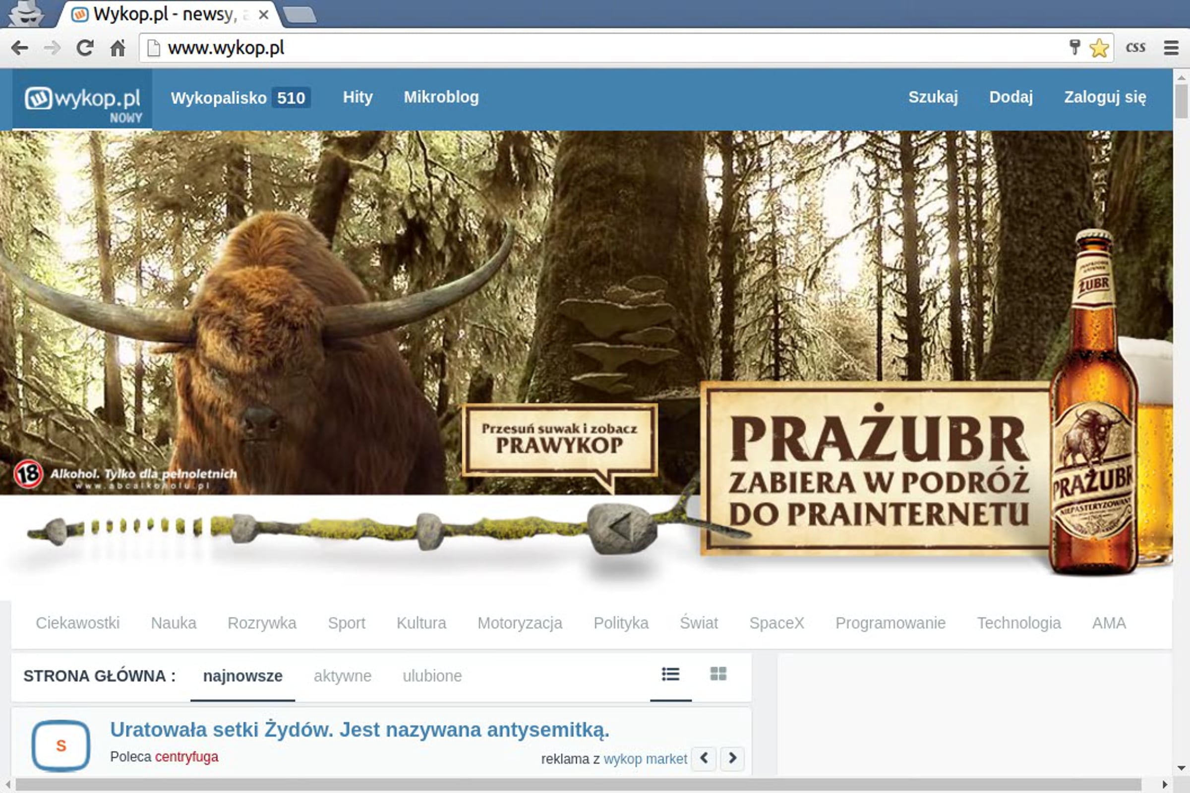This screenshot has width=1190, height=793.
Task: Show next wykop market ad
Action: coord(732,758)
